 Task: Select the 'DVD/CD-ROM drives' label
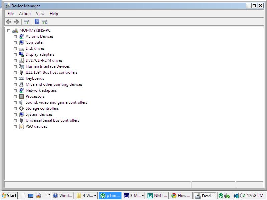[x=44, y=60]
